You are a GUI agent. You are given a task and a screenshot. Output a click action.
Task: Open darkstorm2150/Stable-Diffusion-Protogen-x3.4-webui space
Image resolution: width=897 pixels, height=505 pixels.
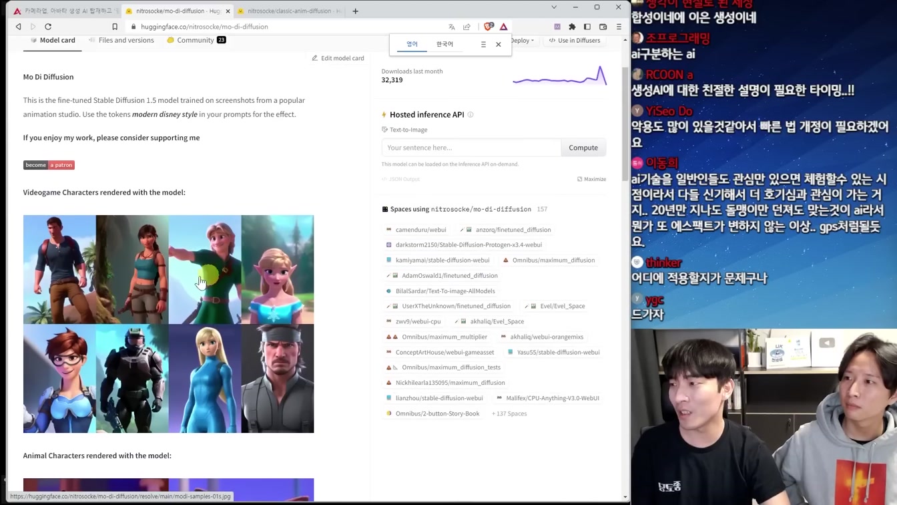(464, 245)
